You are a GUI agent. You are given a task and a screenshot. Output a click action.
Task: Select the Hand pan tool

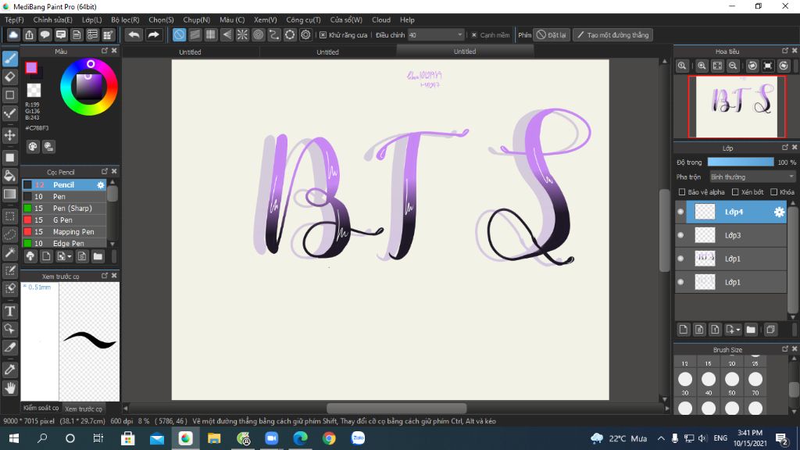(10, 387)
